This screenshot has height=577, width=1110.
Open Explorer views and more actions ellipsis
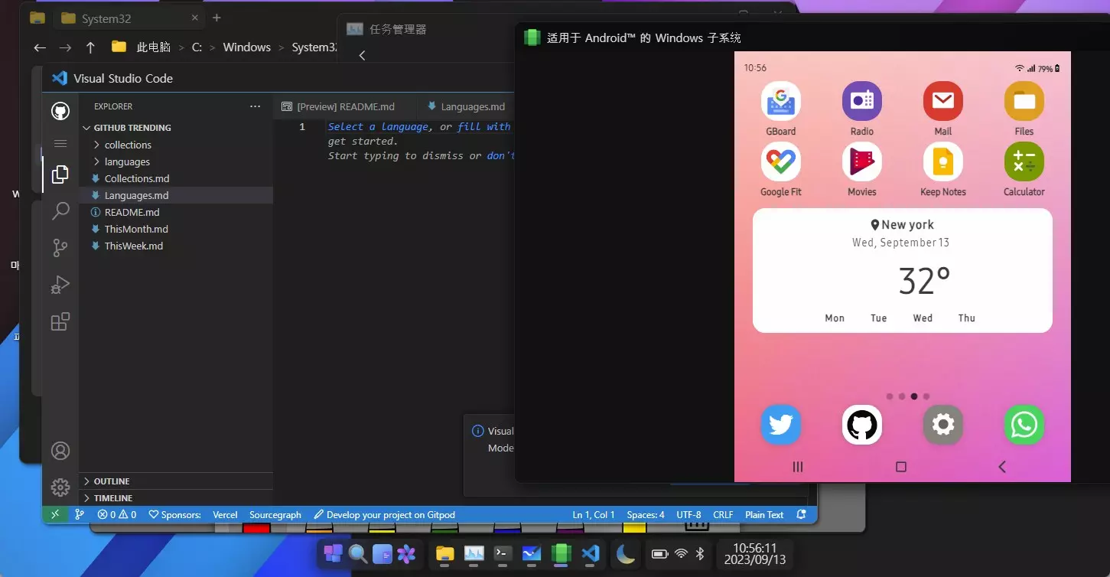click(255, 106)
